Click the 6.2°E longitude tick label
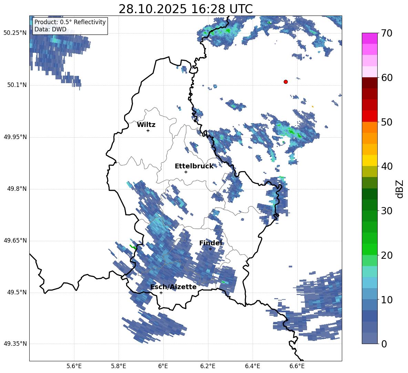This screenshot has width=408, height=373. click(x=208, y=366)
